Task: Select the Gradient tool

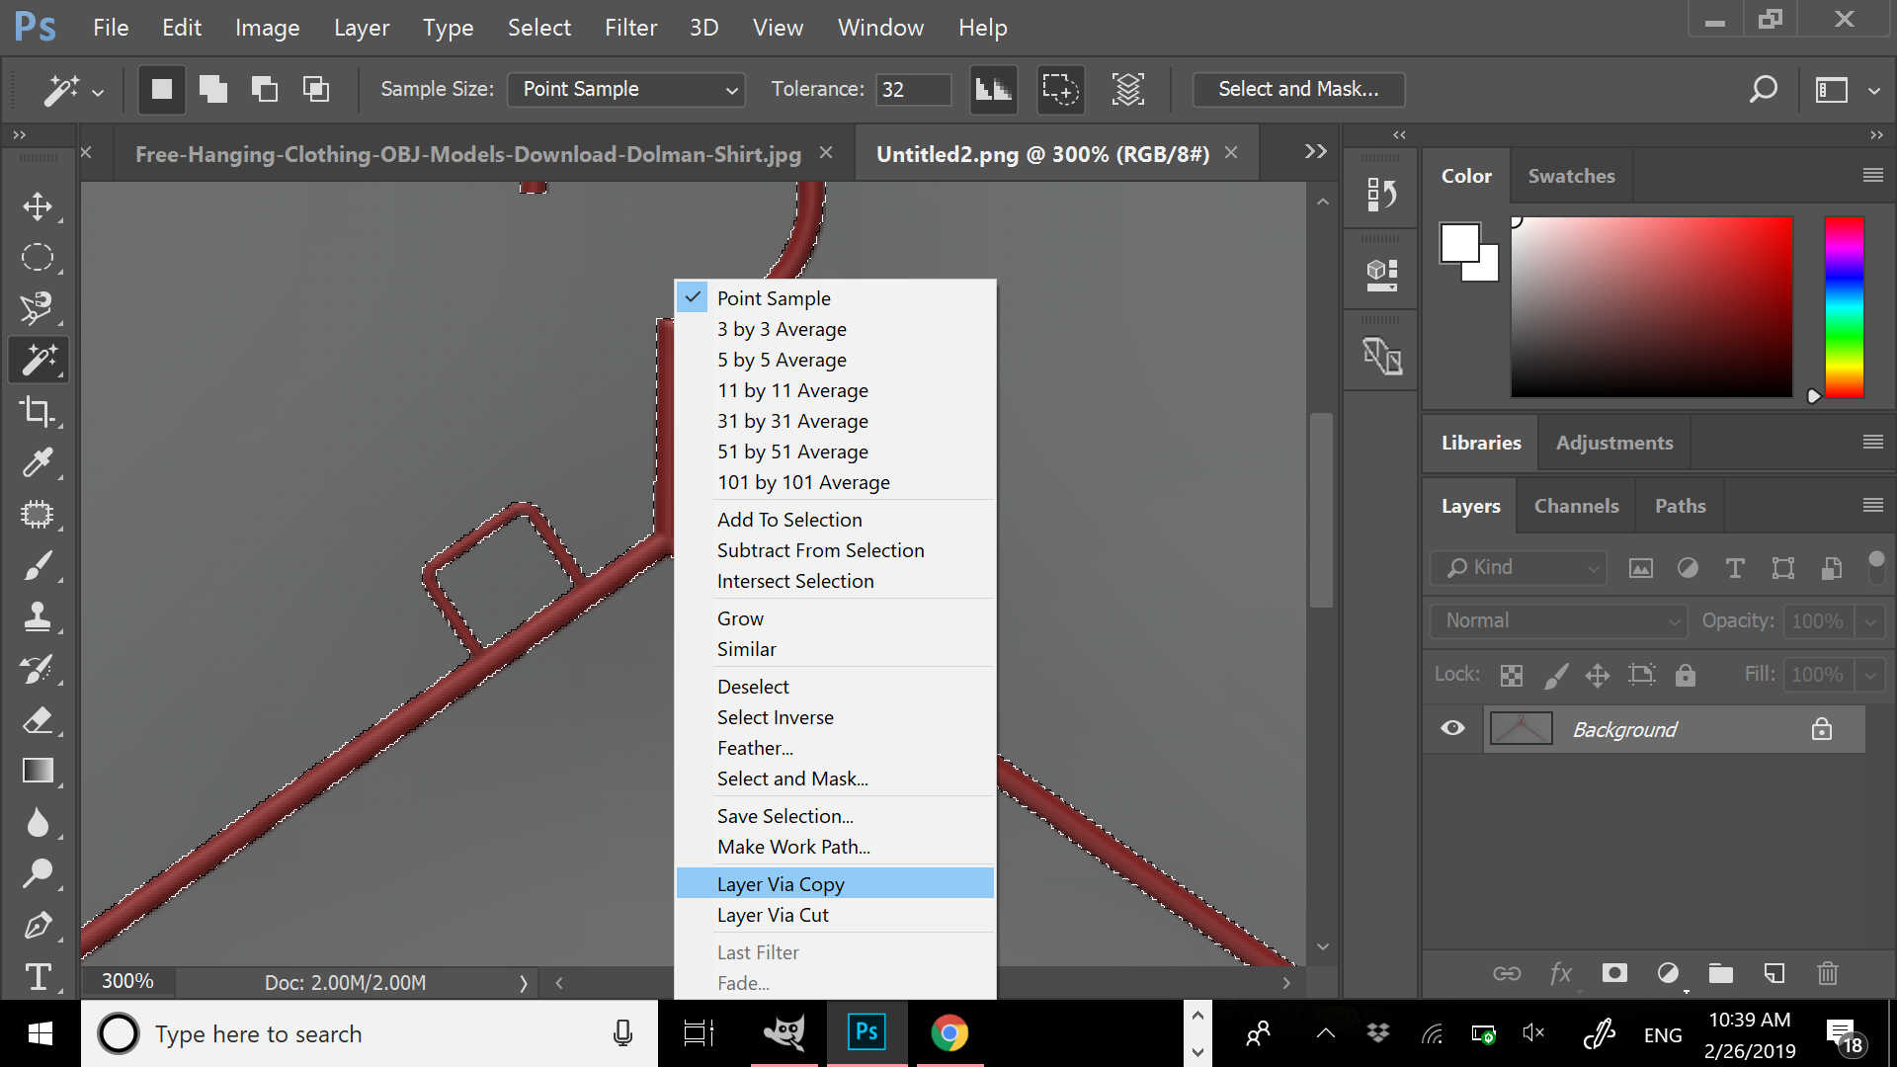Action: point(38,771)
